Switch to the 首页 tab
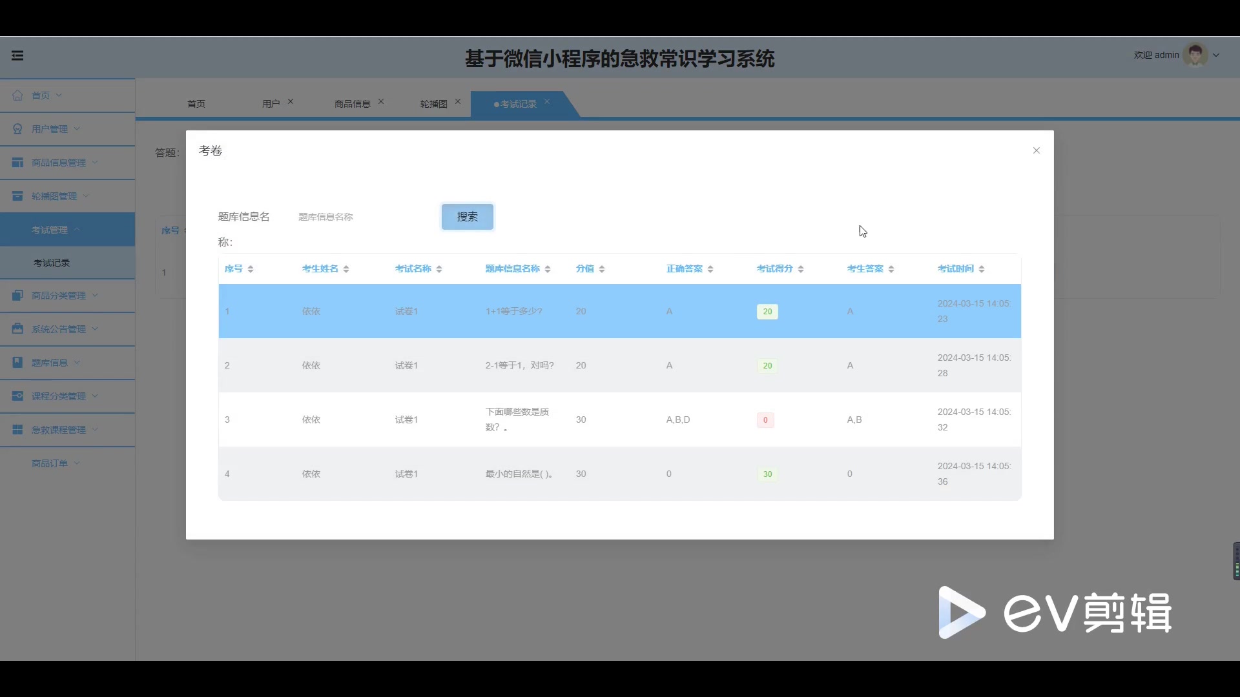 tap(196, 104)
